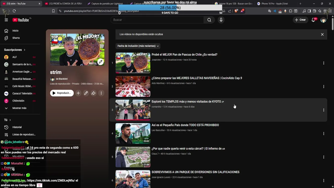The width and height of the screenshot is (334, 188).
Task: Share the strim playlist
Action: click(x=93, y=93)
